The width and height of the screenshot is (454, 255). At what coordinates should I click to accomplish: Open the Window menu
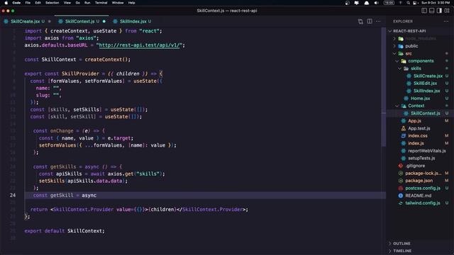click(118, 3)
